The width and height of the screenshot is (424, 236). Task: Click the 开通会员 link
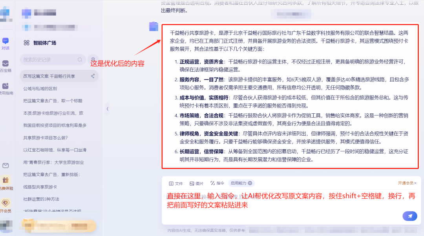405,183
